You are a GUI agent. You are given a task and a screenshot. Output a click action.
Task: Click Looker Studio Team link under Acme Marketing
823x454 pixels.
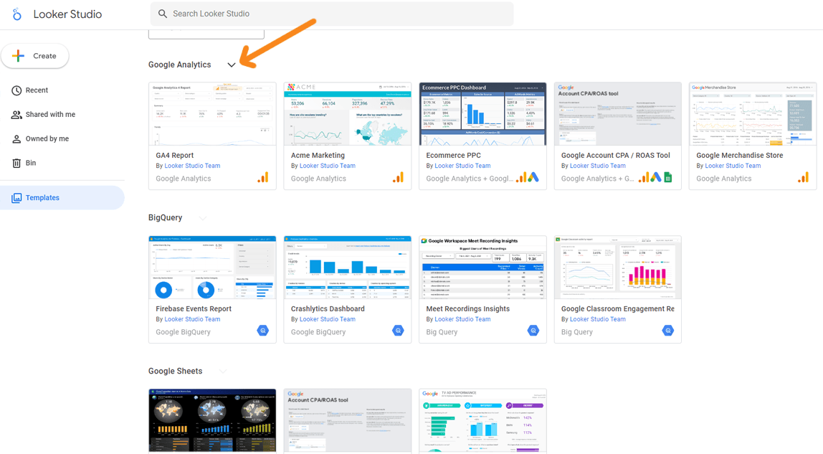click(x=328, y=166)
